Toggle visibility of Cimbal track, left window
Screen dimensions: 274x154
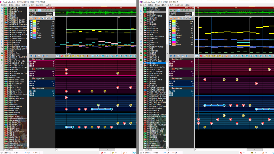[x=31, y=35]
